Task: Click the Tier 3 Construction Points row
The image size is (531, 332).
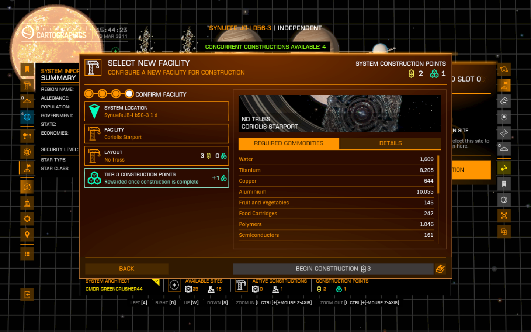Action: (x=156, y=178)
